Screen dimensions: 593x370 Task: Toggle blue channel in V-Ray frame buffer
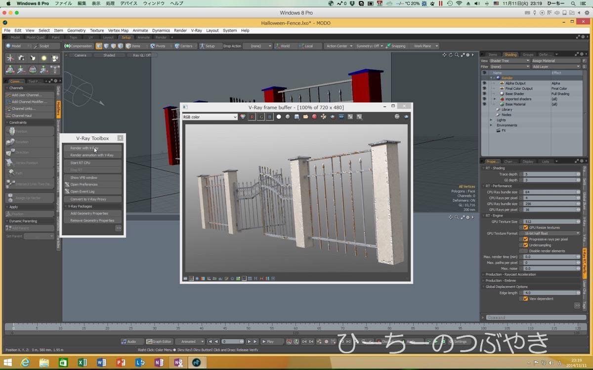(x=269, y=117)
